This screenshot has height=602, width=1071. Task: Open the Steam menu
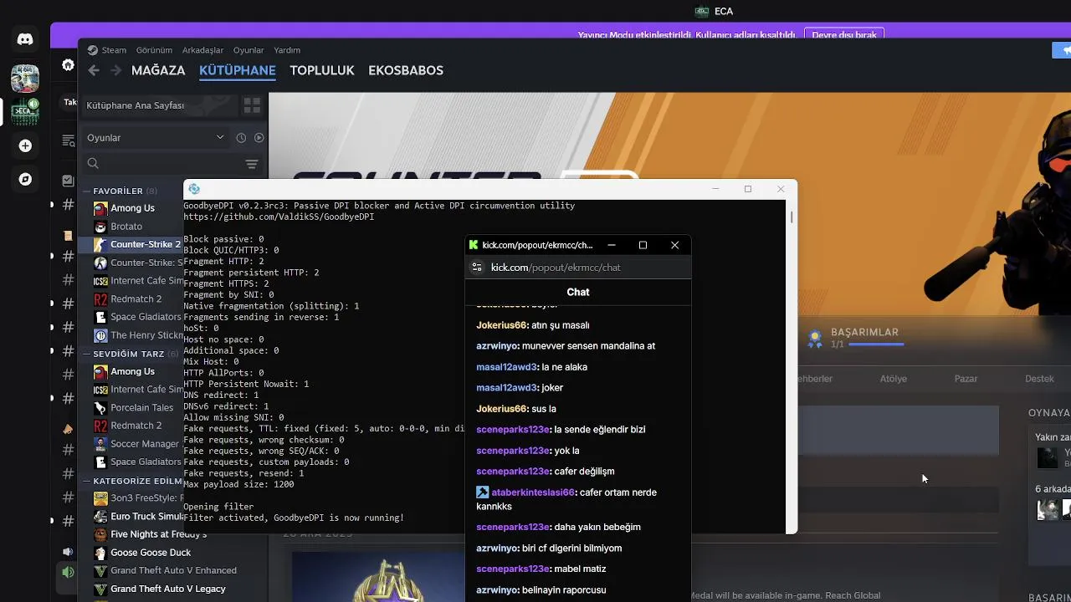(x=114, y=50)
